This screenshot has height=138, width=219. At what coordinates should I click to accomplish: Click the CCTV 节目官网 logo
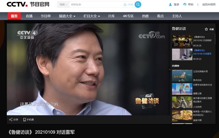28,4
